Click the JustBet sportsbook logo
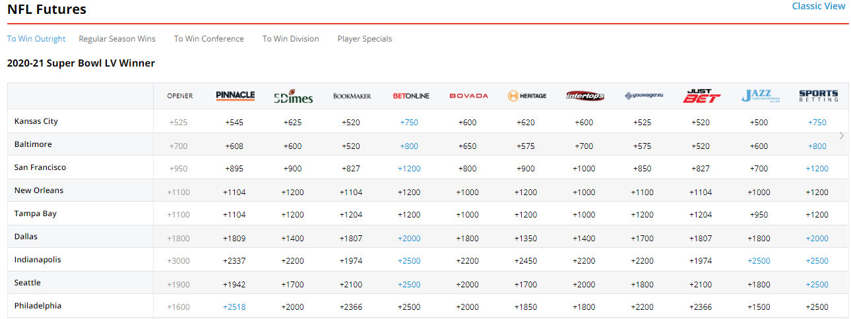Viewport: 851px width, 319px height. point(701,96)
